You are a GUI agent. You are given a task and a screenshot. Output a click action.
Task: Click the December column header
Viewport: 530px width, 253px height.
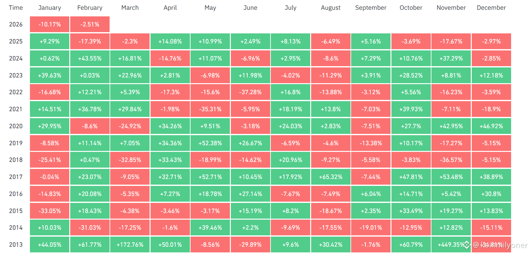coord(491,8)
